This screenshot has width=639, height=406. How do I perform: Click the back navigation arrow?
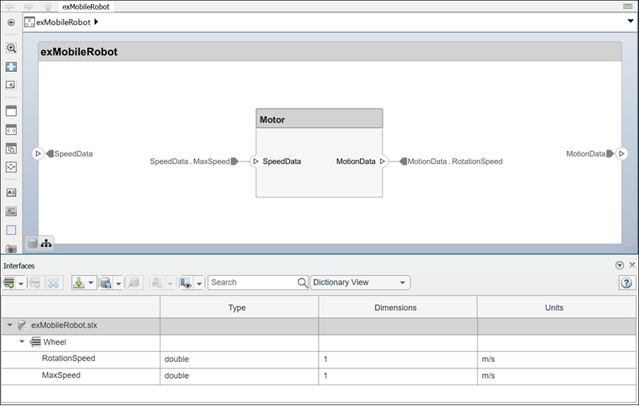pos(9,6)
